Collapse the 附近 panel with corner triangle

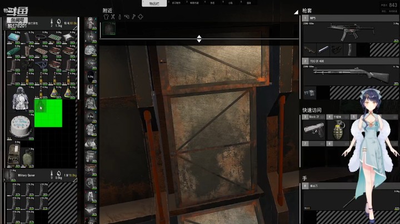click(296, 12)
